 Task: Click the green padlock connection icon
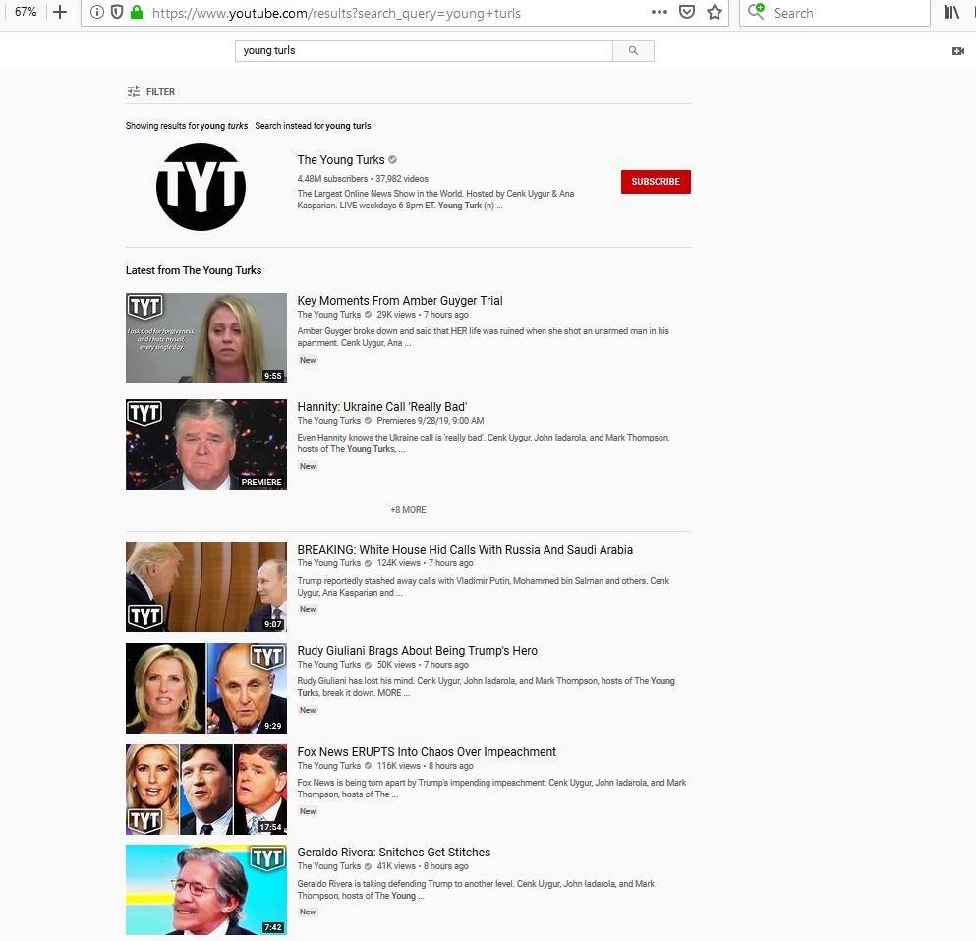[137, 13]
